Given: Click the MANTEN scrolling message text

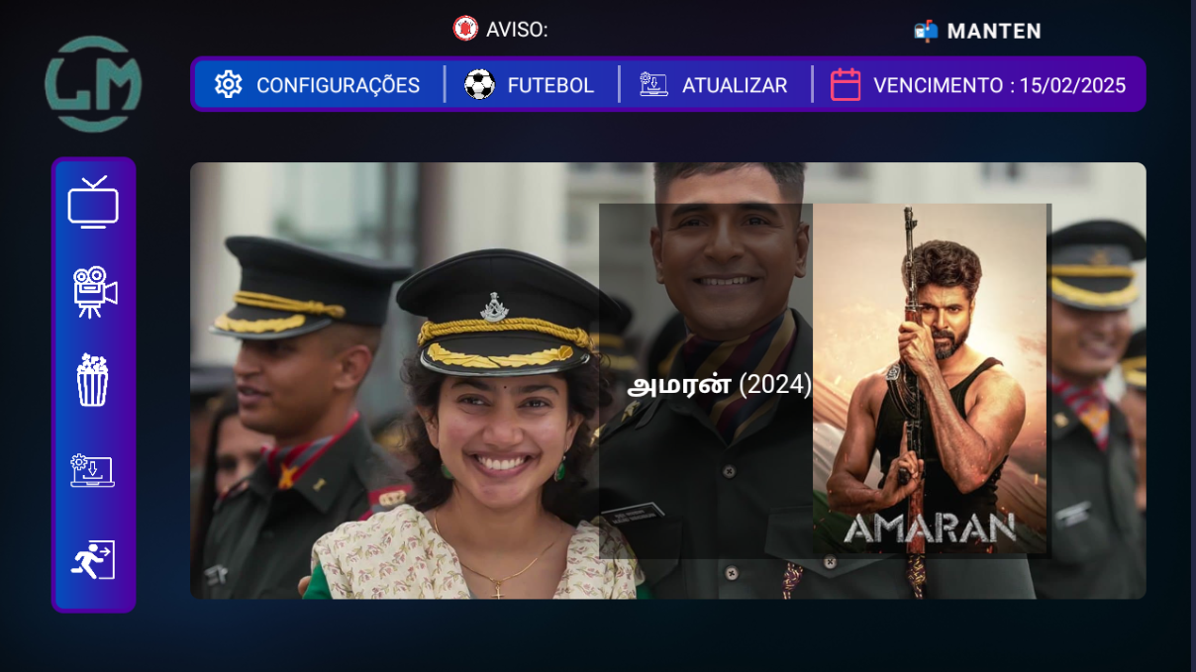Looking at the screenshot, I should coord(994,31).
